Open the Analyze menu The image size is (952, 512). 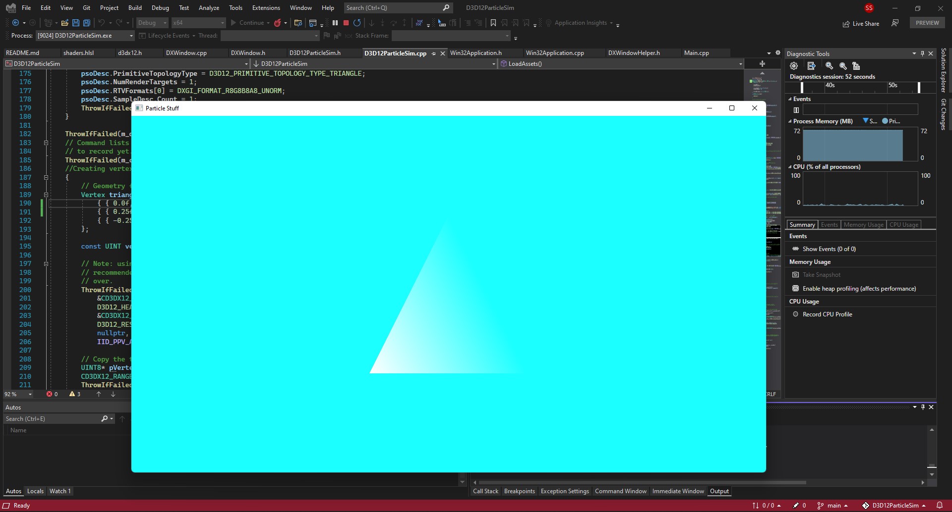click(x=209, y=8)
